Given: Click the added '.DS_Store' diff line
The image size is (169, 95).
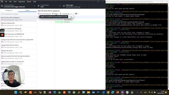Looking at the screenshot, I should pyautogui.click(x=80, y=22).
